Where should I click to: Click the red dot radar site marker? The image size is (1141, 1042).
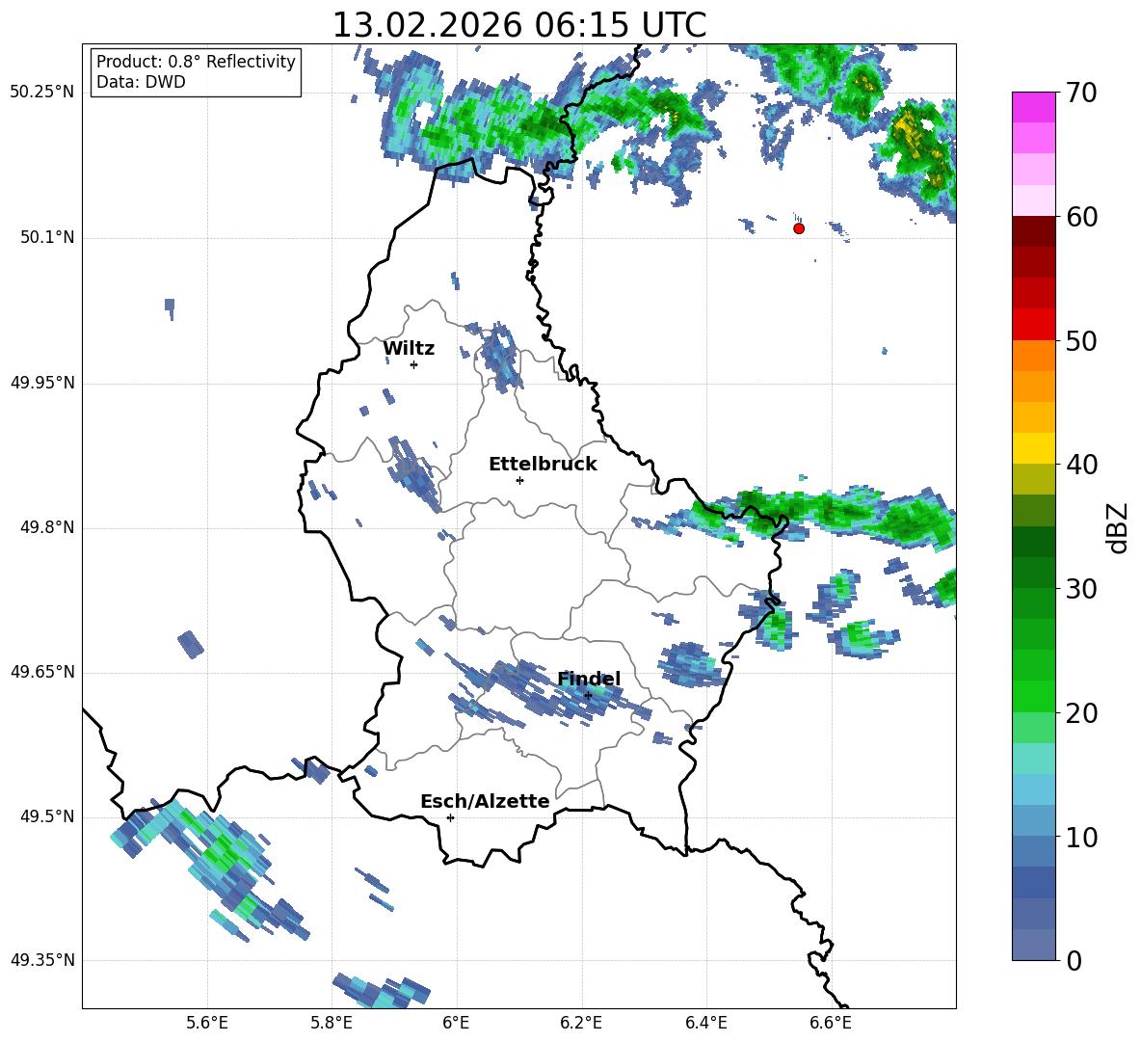(x=799, y=228)
